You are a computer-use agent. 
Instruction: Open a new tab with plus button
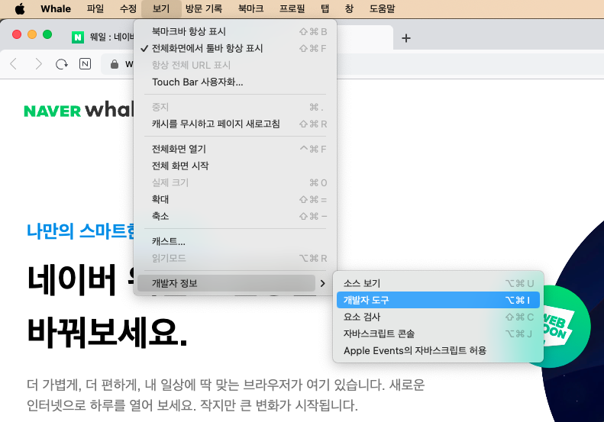406,38
